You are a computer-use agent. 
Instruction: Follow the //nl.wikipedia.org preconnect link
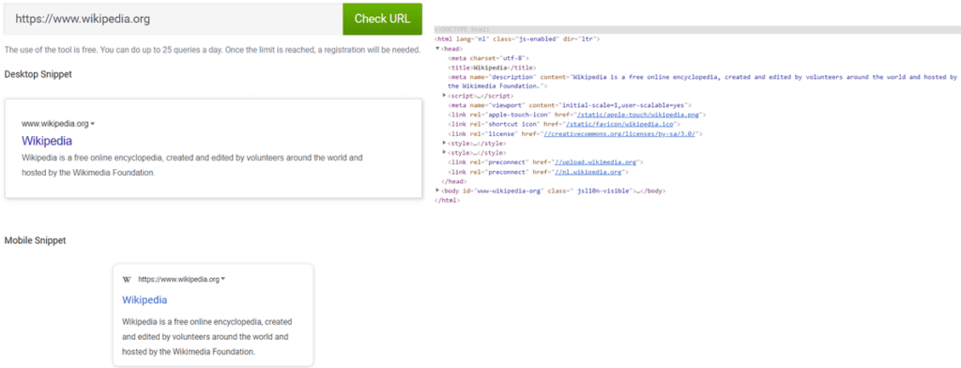(589, 172)
